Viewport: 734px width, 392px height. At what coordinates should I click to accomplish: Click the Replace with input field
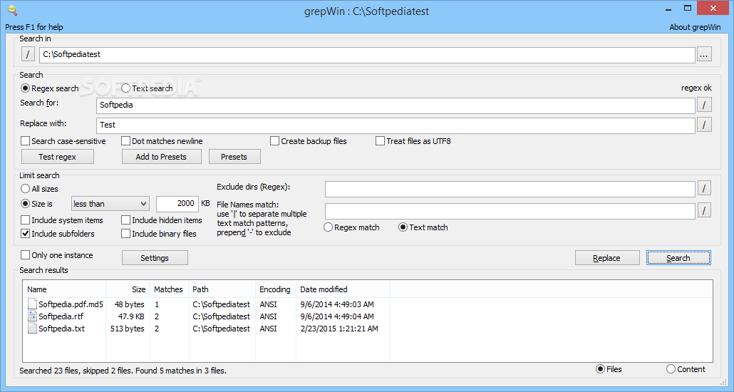tap(396, 125)
